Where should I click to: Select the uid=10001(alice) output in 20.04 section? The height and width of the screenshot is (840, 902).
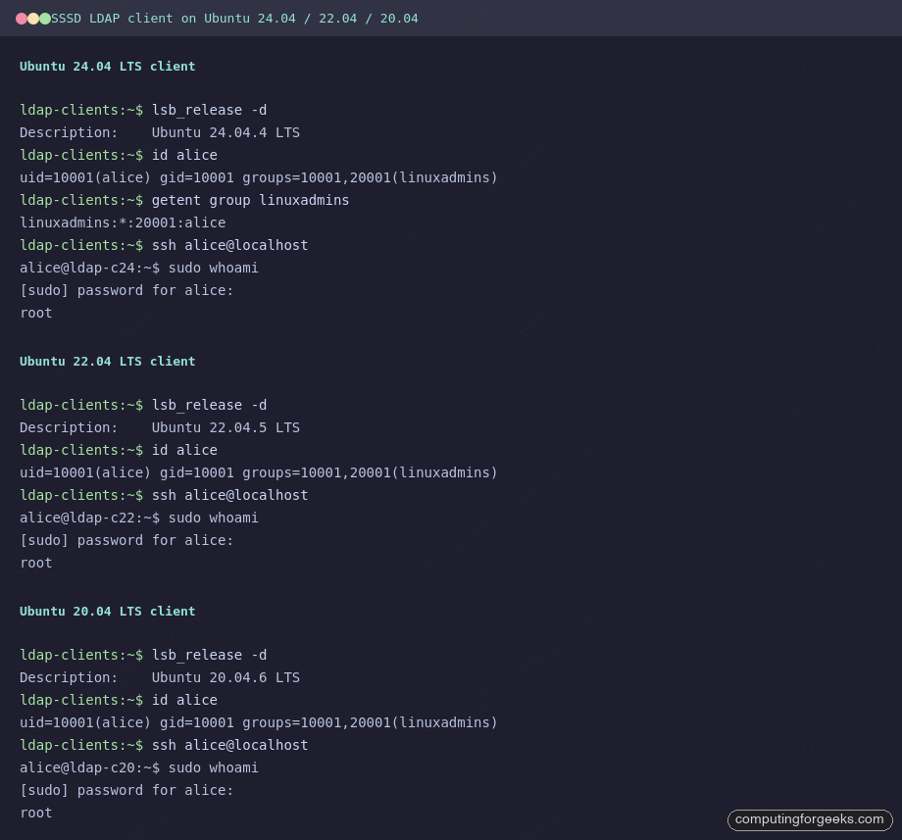[x=258, y=722]
